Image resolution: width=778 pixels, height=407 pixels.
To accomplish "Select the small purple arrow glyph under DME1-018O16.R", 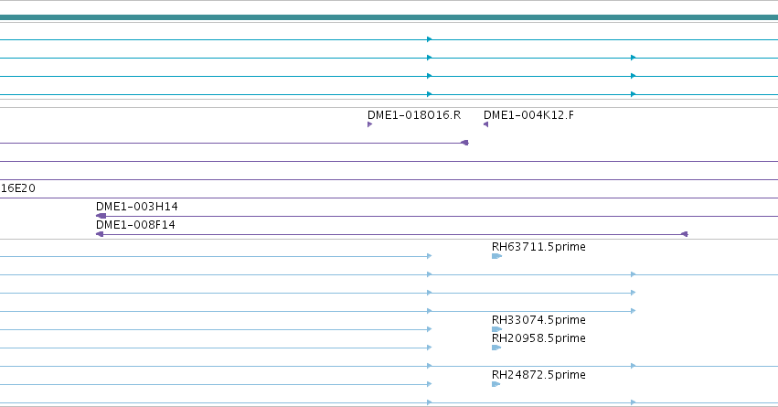I will coord(369,124).
